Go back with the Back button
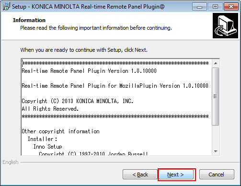Image resolution: width=241 pixels, height=186 pixels. tap(140, 174)
